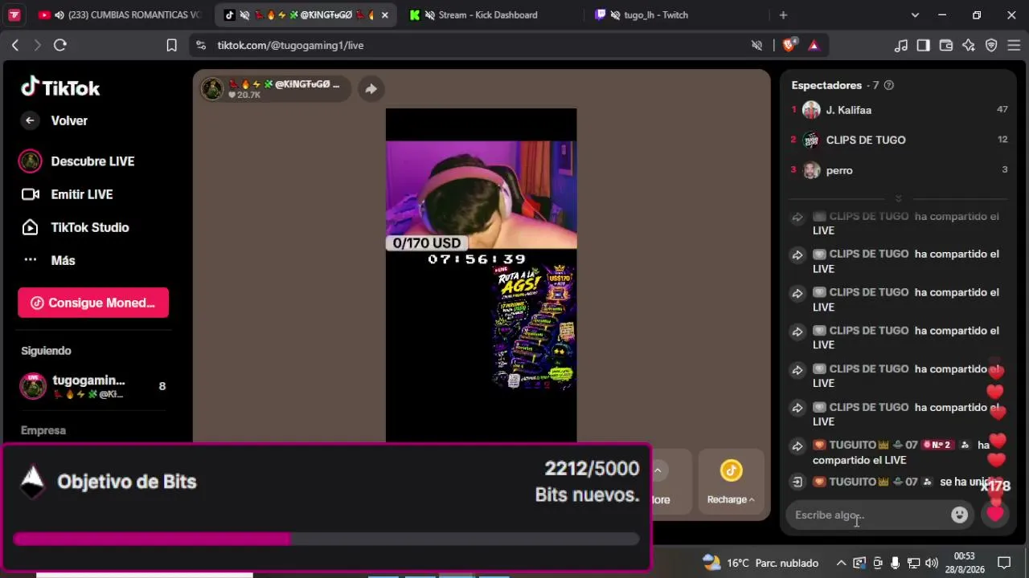Unmute the TikTok tab via its muted speaker icon
This screenshot has width=1029, height=578.
244,14
